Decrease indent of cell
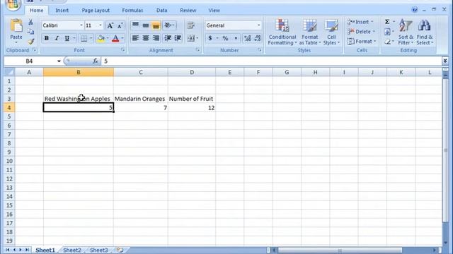This screenshot has height=254, width=453. (x=168, y=38)
